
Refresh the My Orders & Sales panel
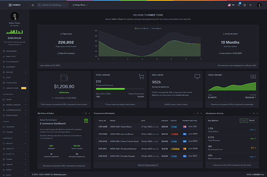coord(86,113)
